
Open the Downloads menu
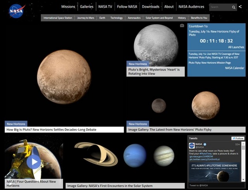[151, 7]
